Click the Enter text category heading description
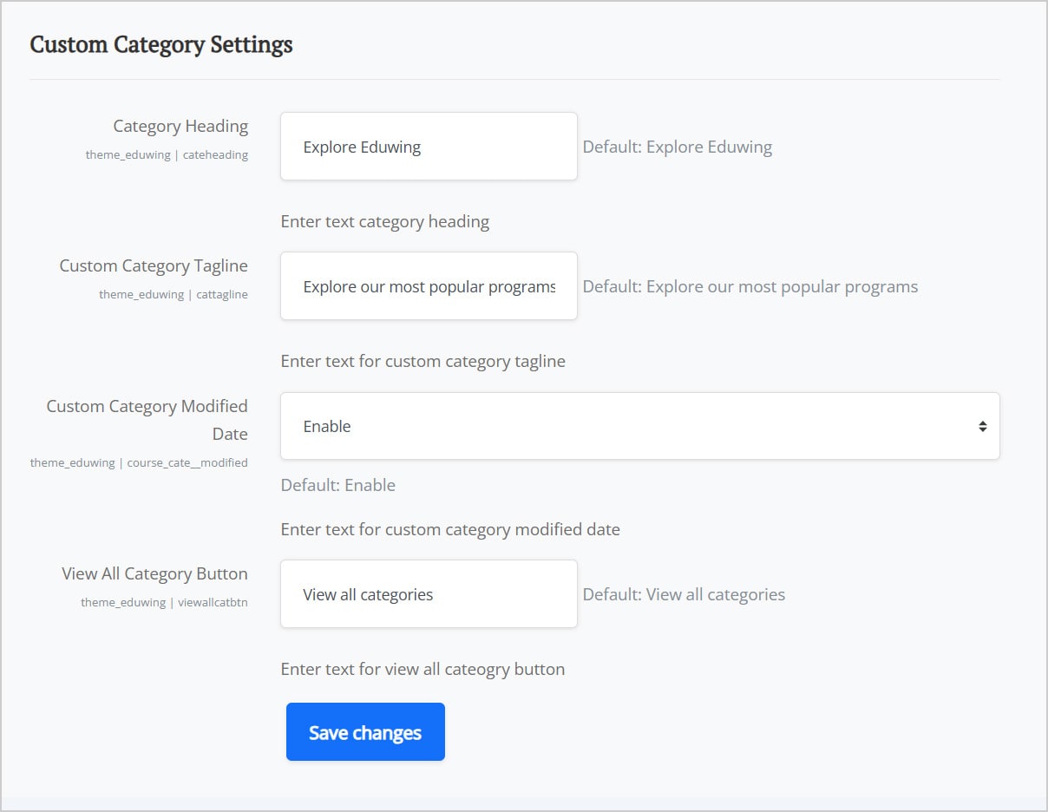 click(384, 222)
